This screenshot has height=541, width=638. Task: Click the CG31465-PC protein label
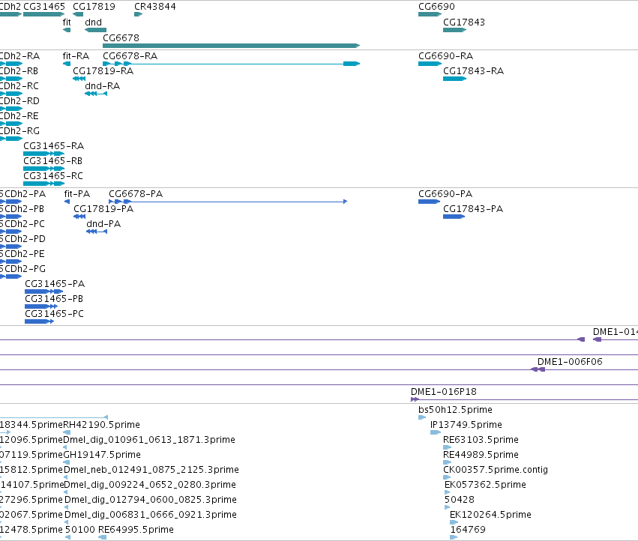tap(54, 314)
